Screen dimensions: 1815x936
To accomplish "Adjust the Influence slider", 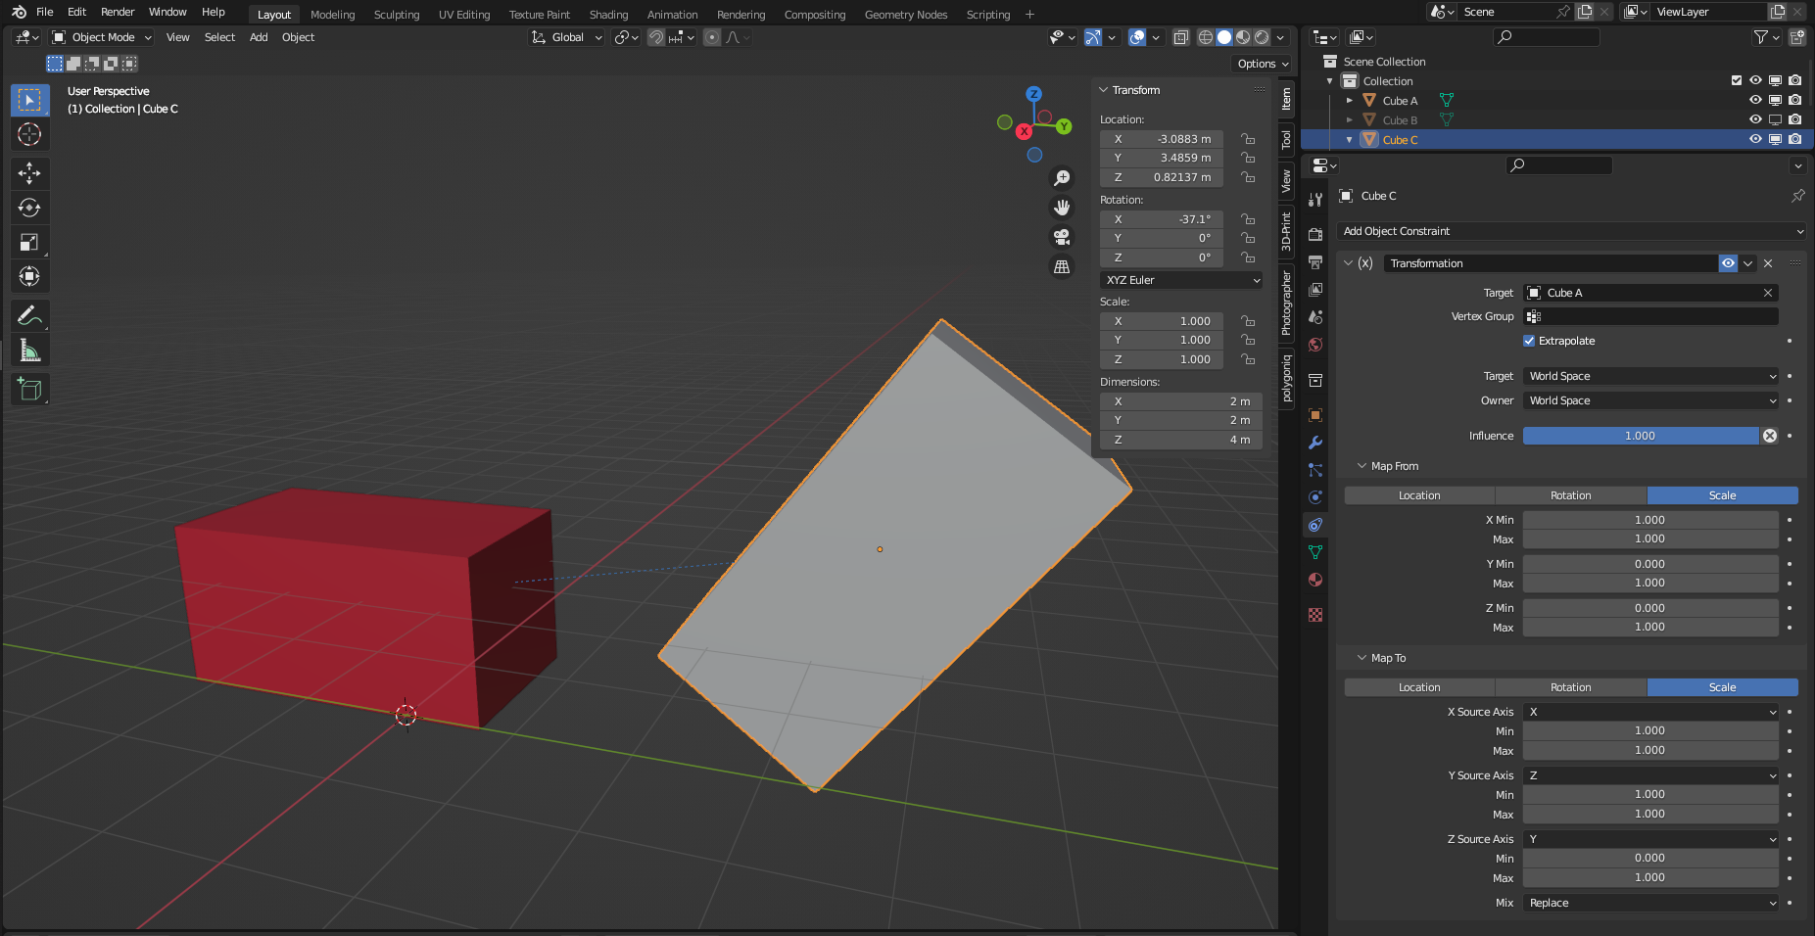I will point(1641,436).
